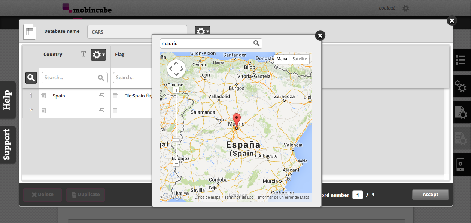The height and width of the screenshot is (223, 471).
Task: Open the Help side tab
Action: (7, 100)
